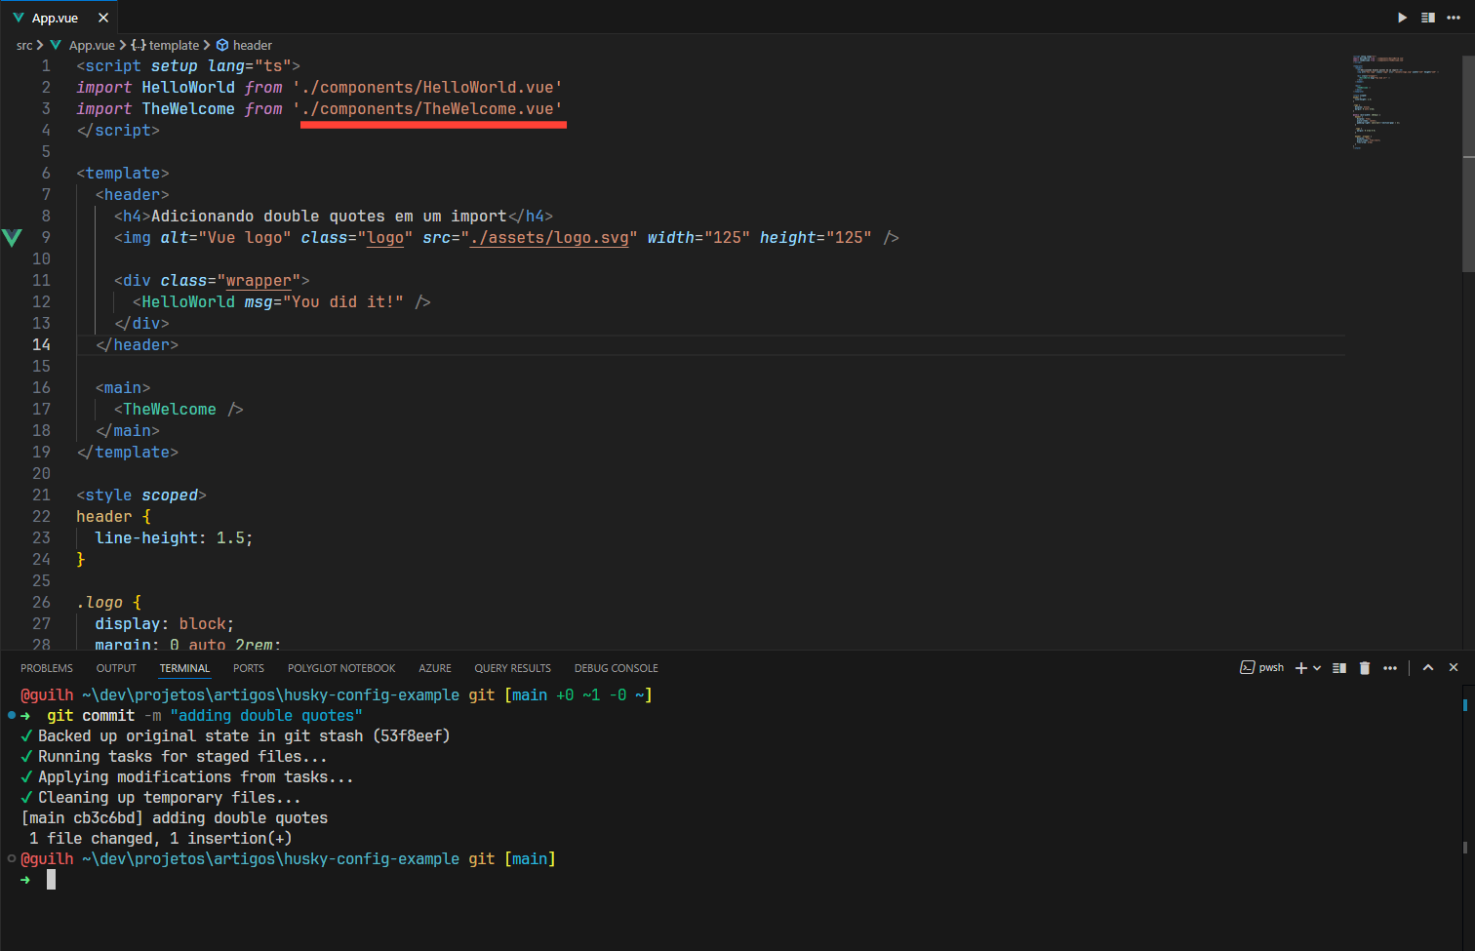This screenshot has height=951, width=1475.
Task: Click the src breadcrumb folder
Action: [24, 45]
